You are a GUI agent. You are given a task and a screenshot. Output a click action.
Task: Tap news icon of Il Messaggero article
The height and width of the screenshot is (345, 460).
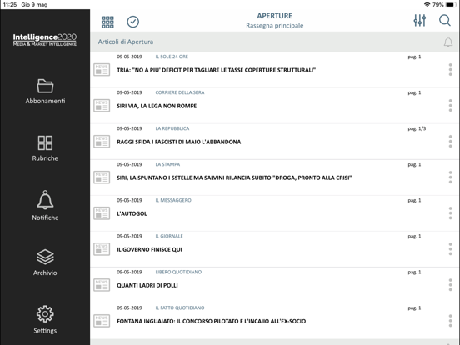point(102,213)
